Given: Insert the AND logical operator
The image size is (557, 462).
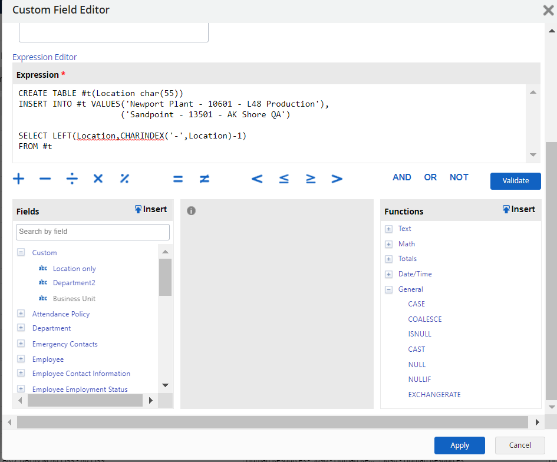Looking at the screenshot, I should click(x=402, y=177).
